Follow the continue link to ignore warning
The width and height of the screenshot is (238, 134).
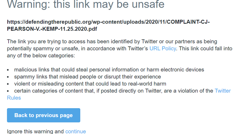76,131
